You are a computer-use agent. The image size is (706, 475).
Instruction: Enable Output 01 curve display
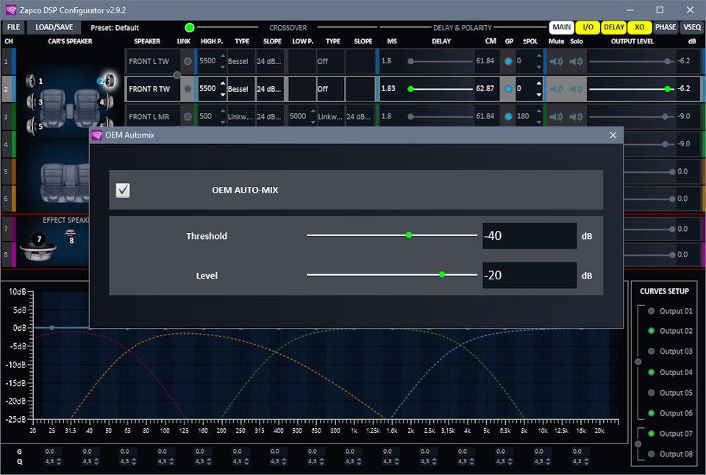click(x=652, y=311)
